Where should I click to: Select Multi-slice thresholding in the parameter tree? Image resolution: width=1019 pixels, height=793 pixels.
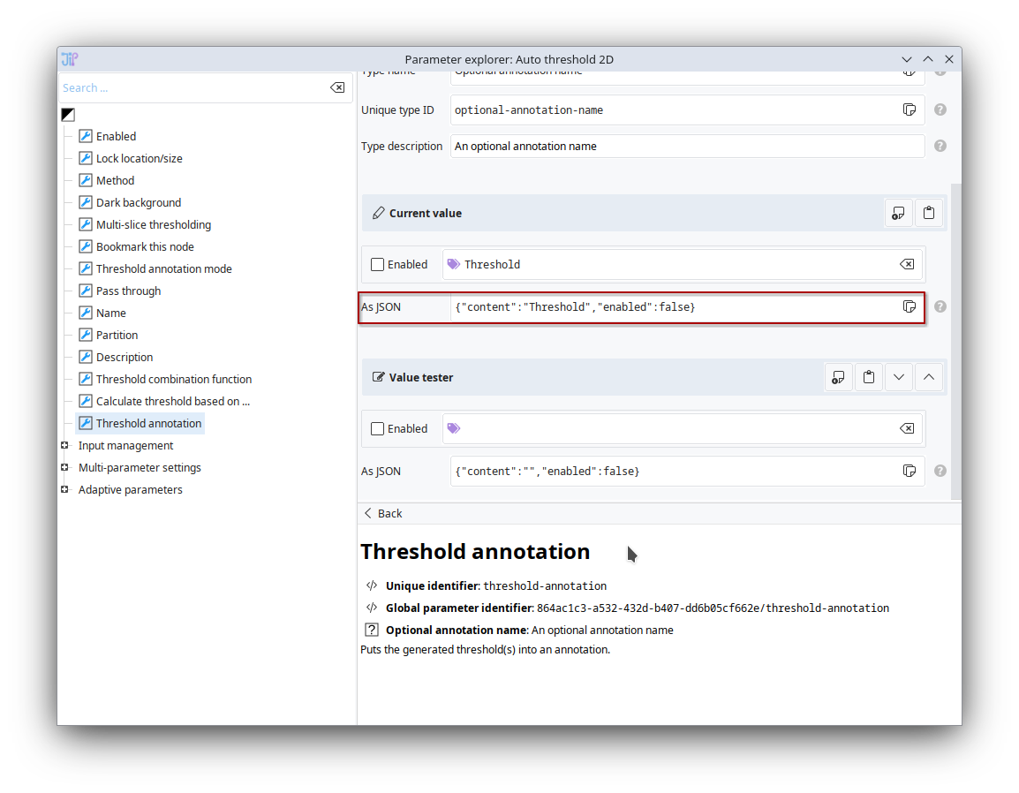pyautogui.click(x=145, y=225)
